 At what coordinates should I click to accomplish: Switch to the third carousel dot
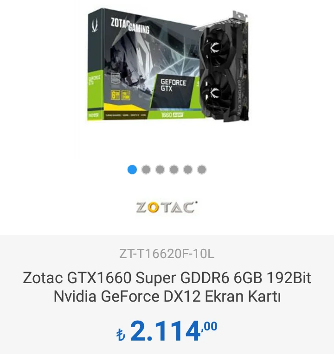tap(160, 170)
